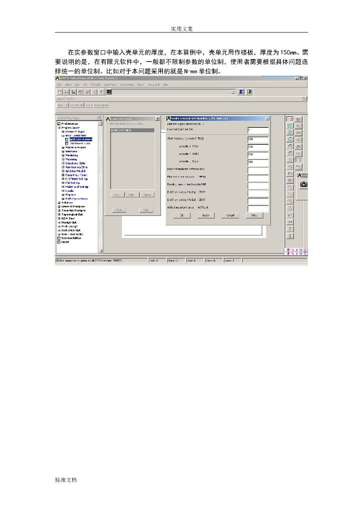363x513 pixels.
Task: Open the File menu
Action: (x=59, y=84)
